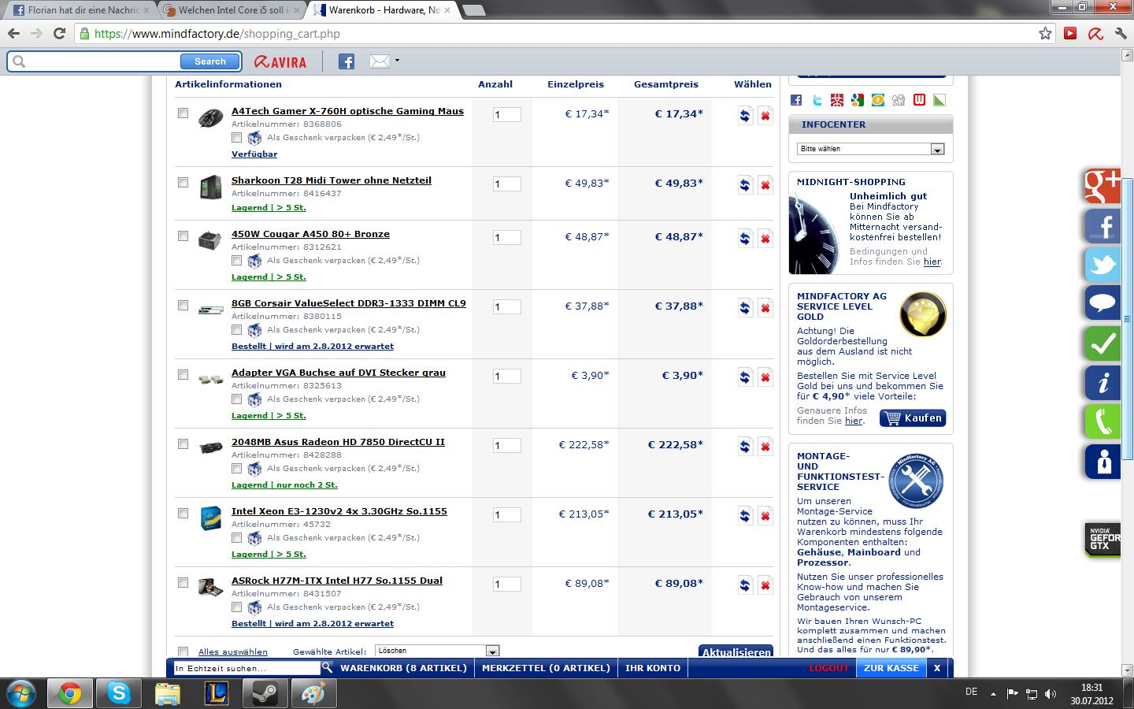Viewport: 1134px width, 709px height.
Task: Open the Facebook side share button
Action: tap(1102, 226)
